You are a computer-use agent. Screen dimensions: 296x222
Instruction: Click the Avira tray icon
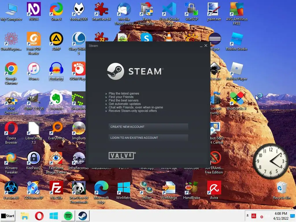254,216
